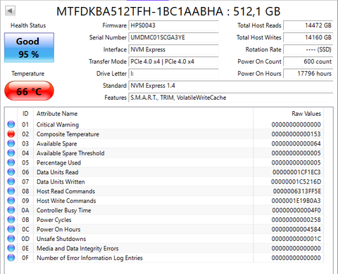Click the status icon for Unsafe Shutdowns
This screenshot has width=338, height=274.
tap(11, 239)
